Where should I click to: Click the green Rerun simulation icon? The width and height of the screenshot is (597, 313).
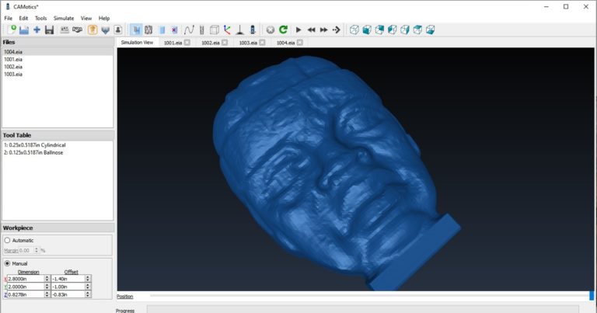coord(284,30)
